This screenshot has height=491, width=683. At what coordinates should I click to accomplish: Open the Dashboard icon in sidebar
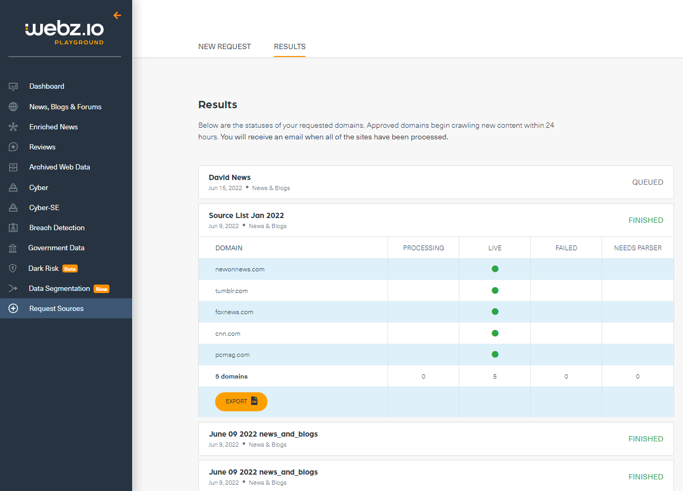[13, 86]
